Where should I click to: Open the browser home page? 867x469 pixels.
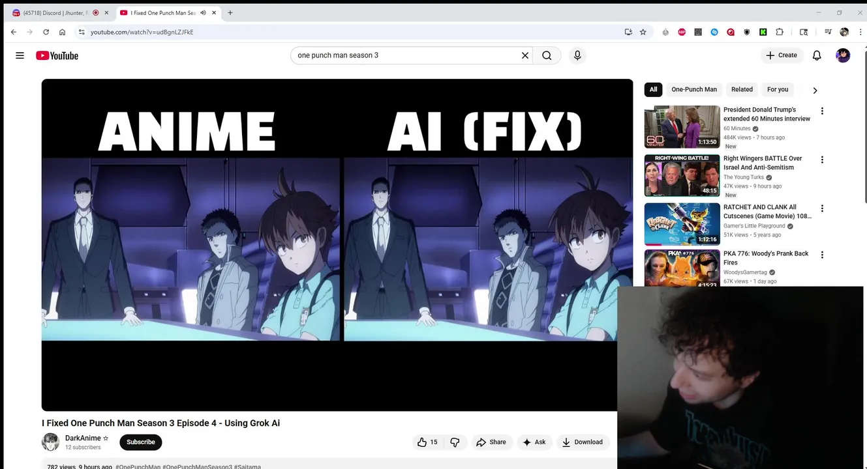click(62, 32)
